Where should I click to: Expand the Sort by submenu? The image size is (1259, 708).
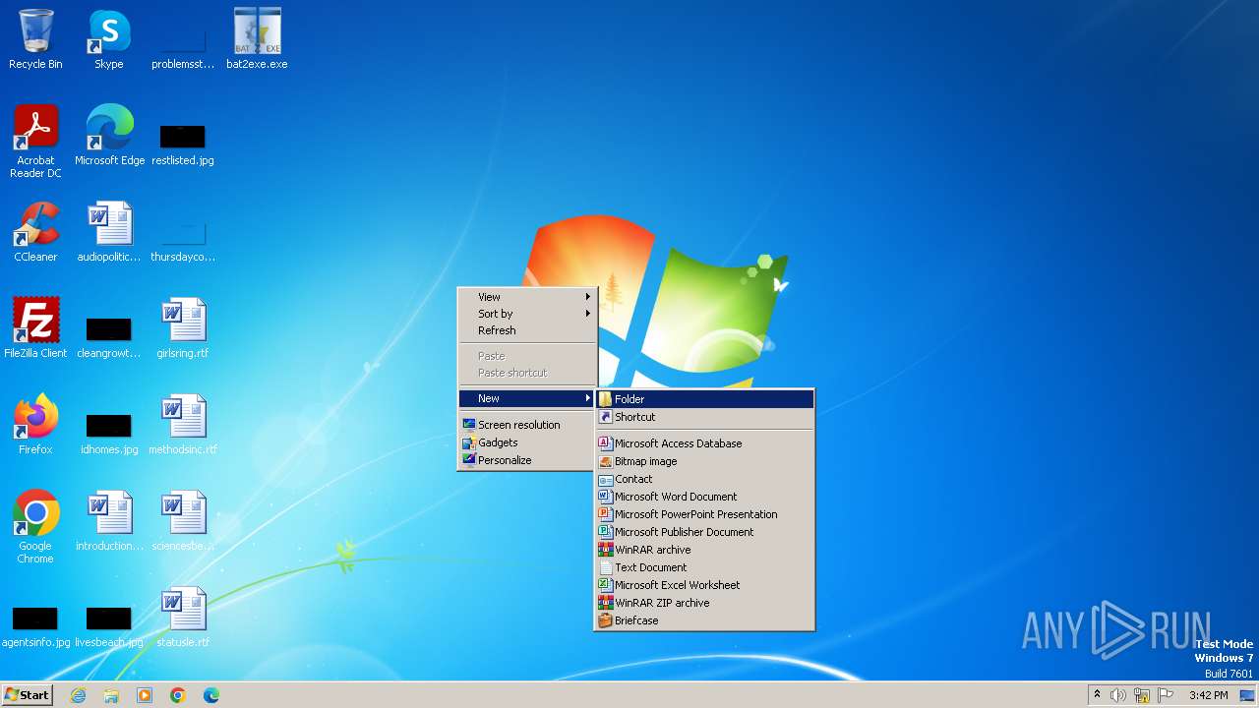527,314
